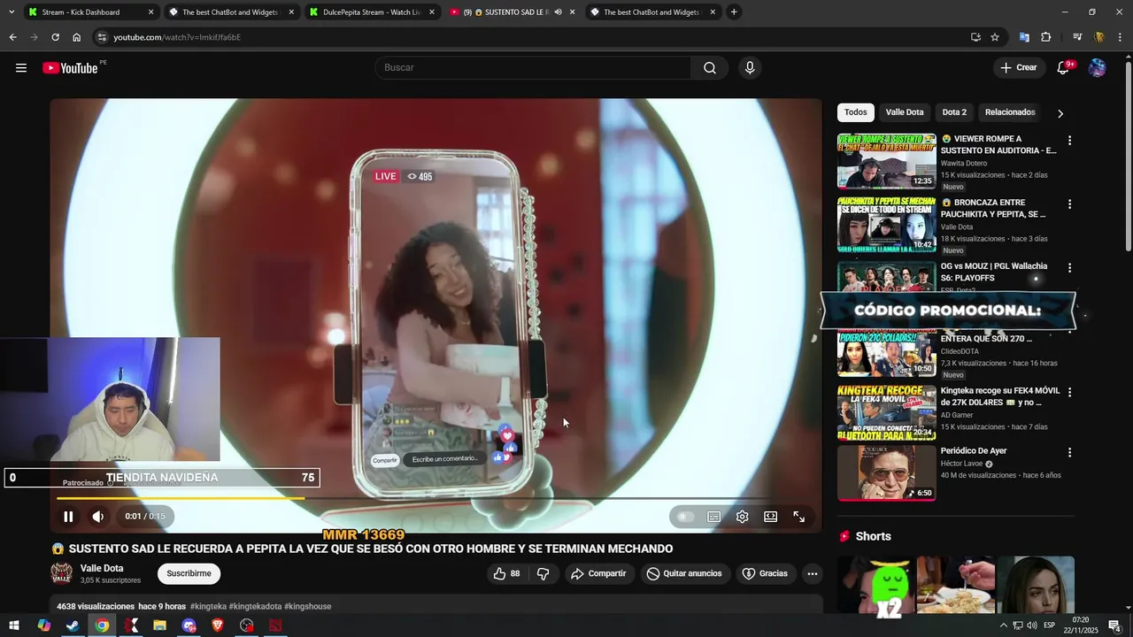The width and height of the screenshot is (1133, 637).
Task: Mute audio on the SUSTENTO SAD tab
Action: [558, 12]
